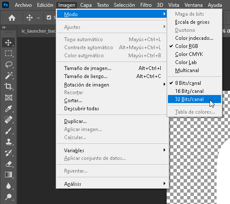Select the checked 8 Bits/canal option
The height and width of the screenshot is (204, 230).
(194, 83)
